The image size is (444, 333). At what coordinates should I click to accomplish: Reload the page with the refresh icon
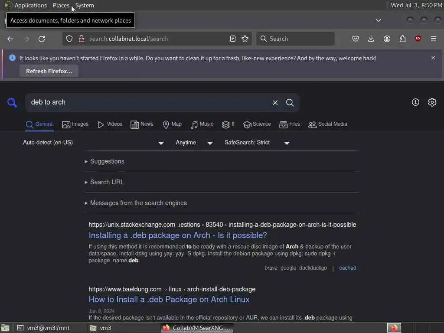tap(42, 39)
